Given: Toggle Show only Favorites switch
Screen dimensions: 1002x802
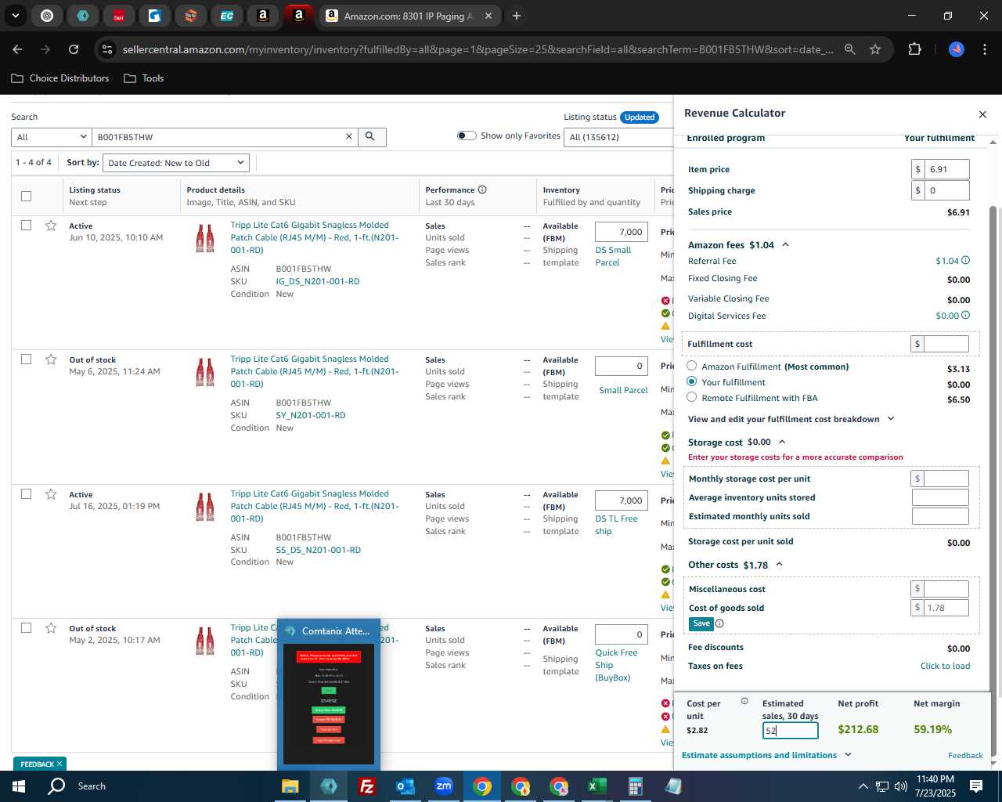Looking at the screenshot, I should tap(467, 135).
